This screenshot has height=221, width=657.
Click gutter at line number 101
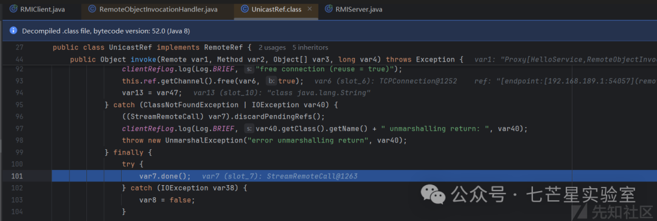tap(18, 176)
